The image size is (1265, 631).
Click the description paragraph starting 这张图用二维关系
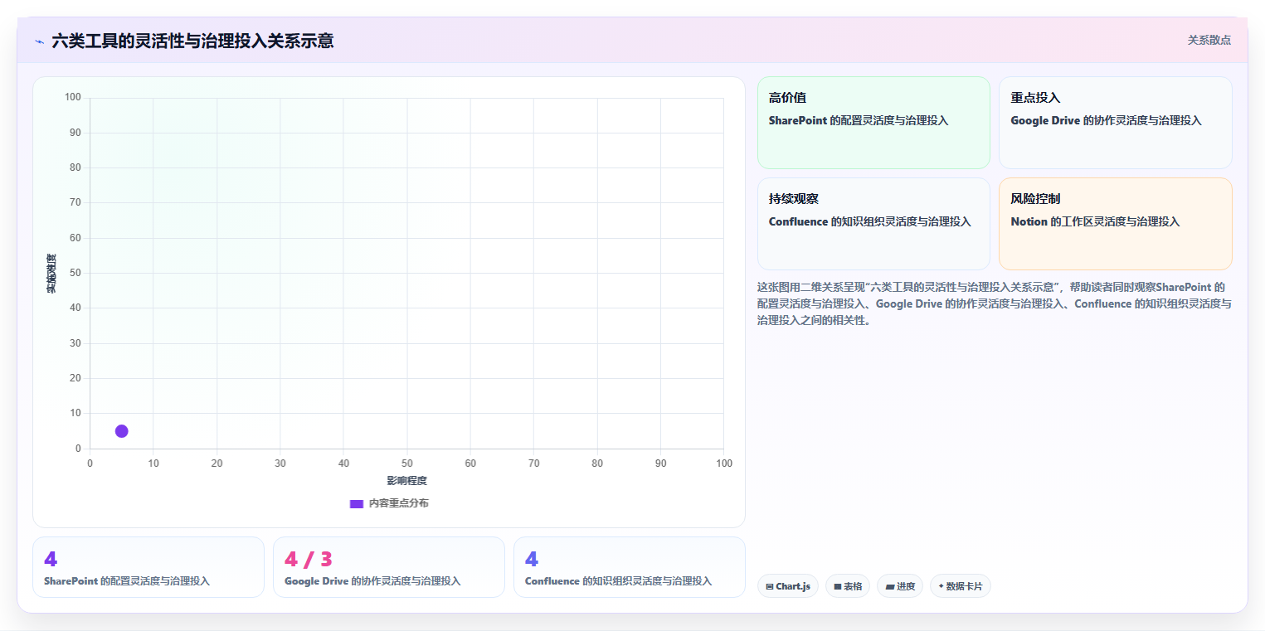[995, 303]
